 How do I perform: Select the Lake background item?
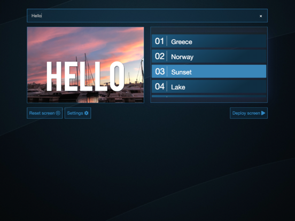click(x=209, y=86)
